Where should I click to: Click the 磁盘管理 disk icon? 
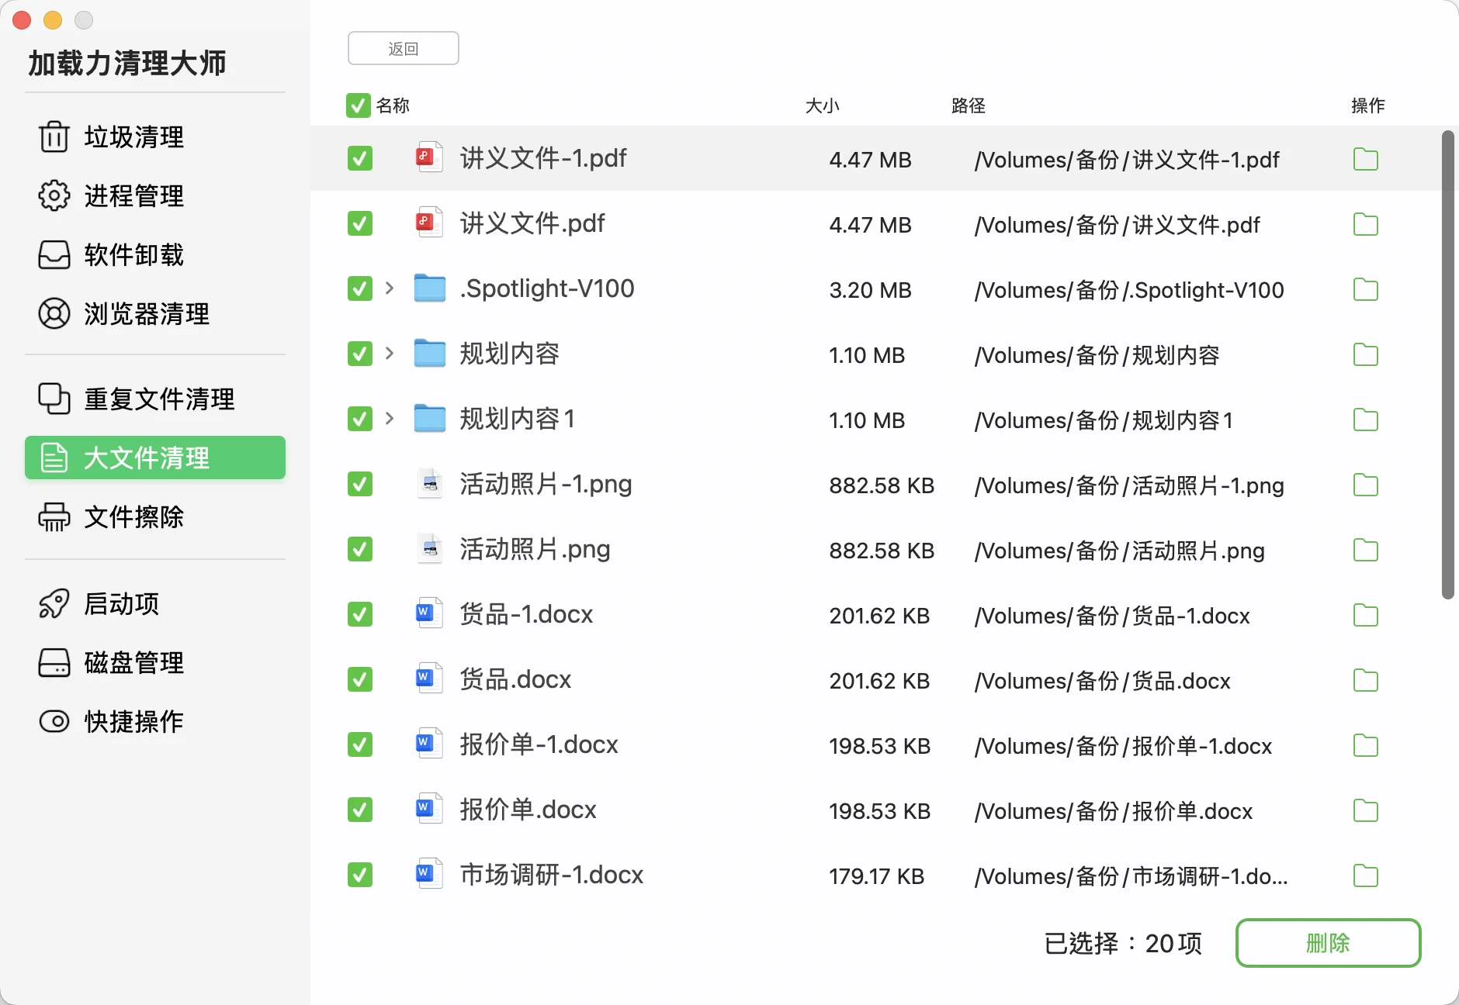54,662
